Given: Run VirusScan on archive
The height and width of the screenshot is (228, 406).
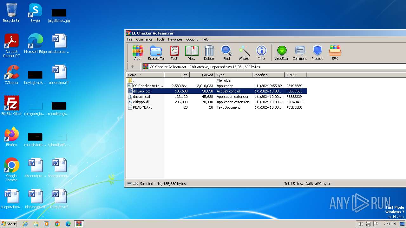Looking at the screenshot, I should click(282, 53).
